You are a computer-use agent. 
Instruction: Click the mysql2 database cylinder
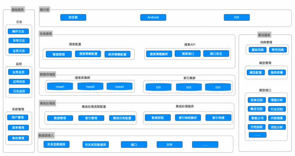[90, 86]
